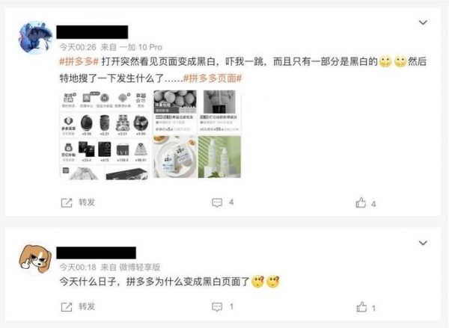
Task: Click the 一加 10 Pro source link
Action: (x=141, y=47)
